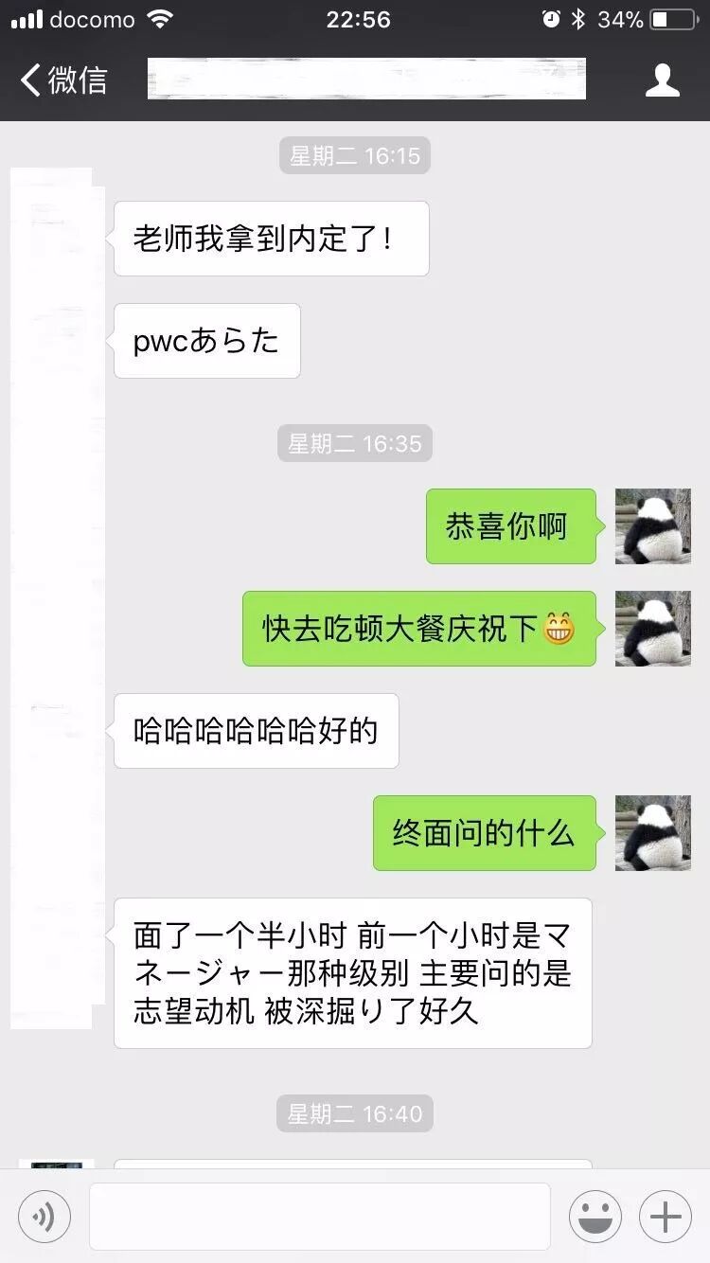Tap the panda avatar beside 恭喜你啊
Image resolution: width=710 pixels, height=1263 pixels.
click(653, 526)
